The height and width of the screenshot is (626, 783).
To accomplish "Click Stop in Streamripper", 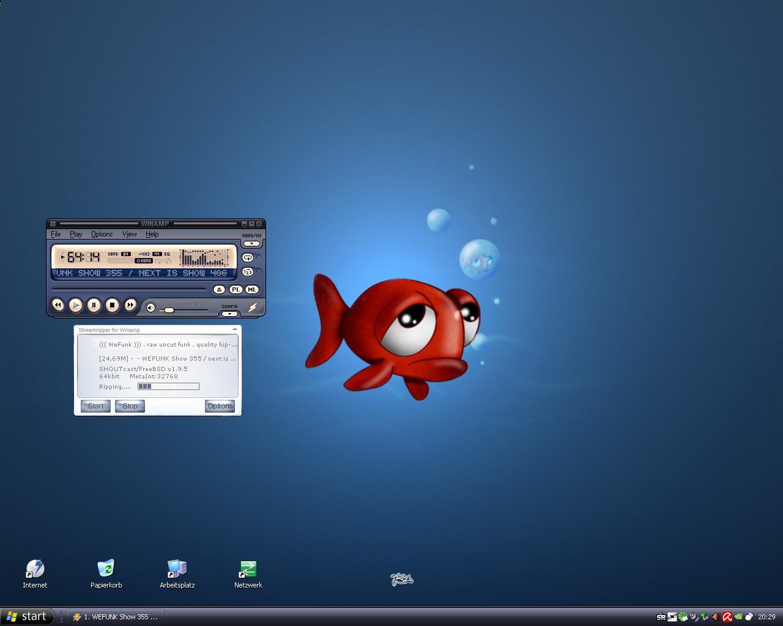I will (130, 406).
